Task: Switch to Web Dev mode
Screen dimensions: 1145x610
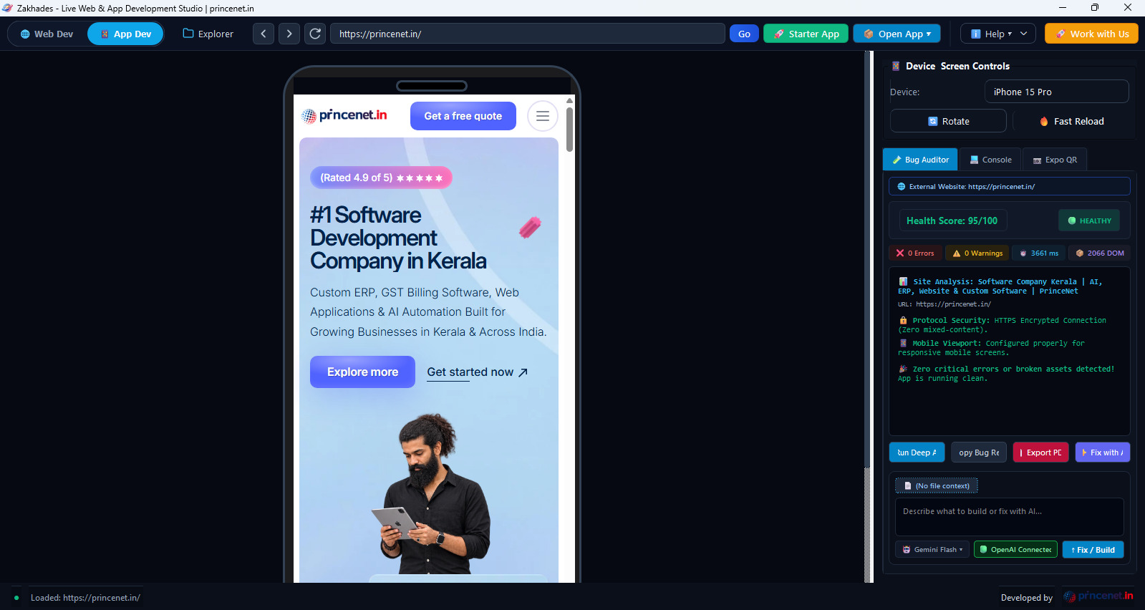Action: 47,34
